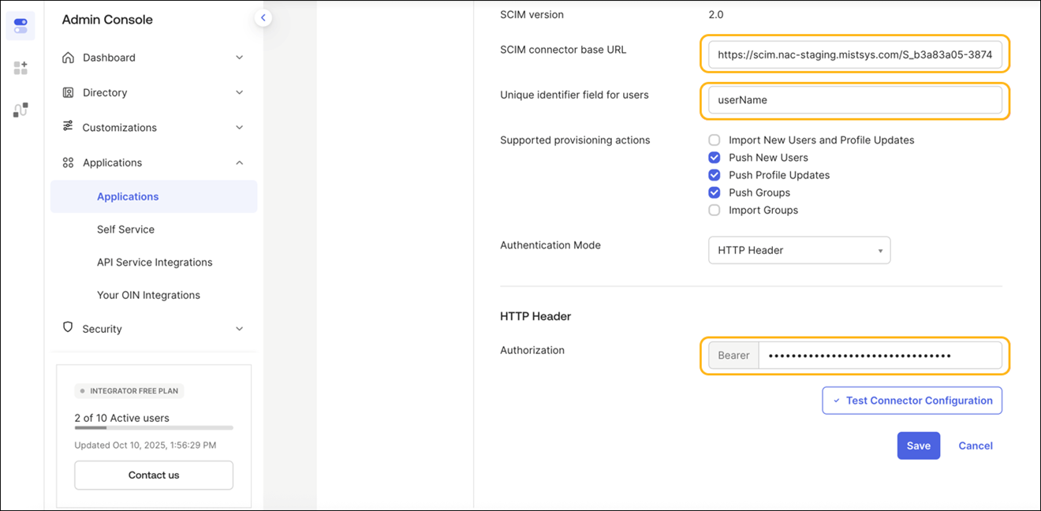Viewport: 1041px width, 511px height.
Task: Click the Test Connector Configuration button
Action: pyautogui.click(x=912, y=401)
